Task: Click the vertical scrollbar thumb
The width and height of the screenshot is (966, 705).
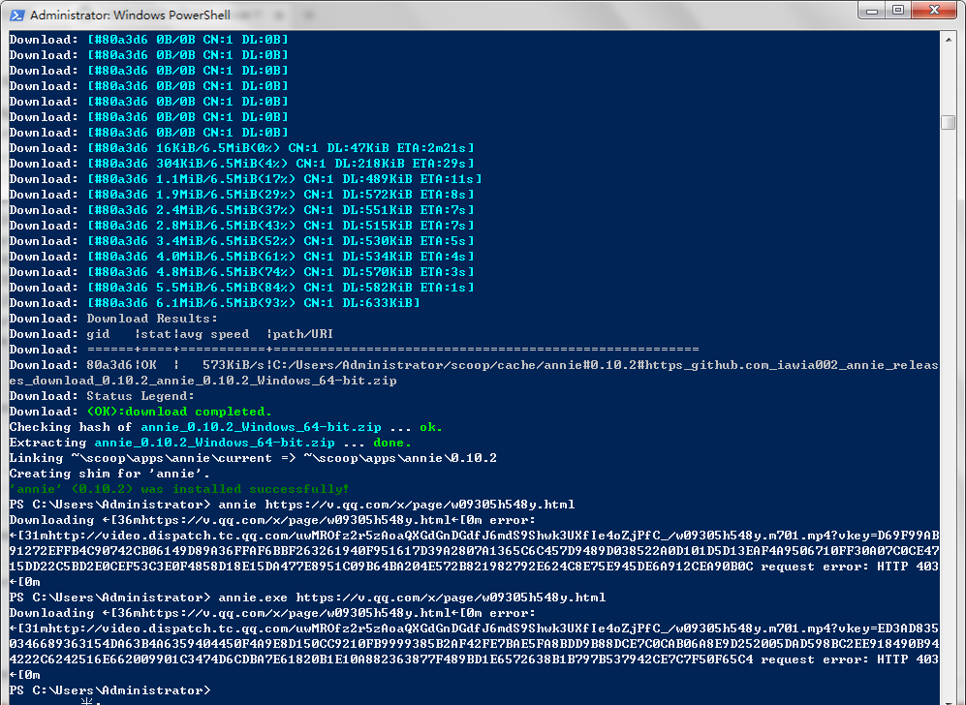Action: coord(949,122)
